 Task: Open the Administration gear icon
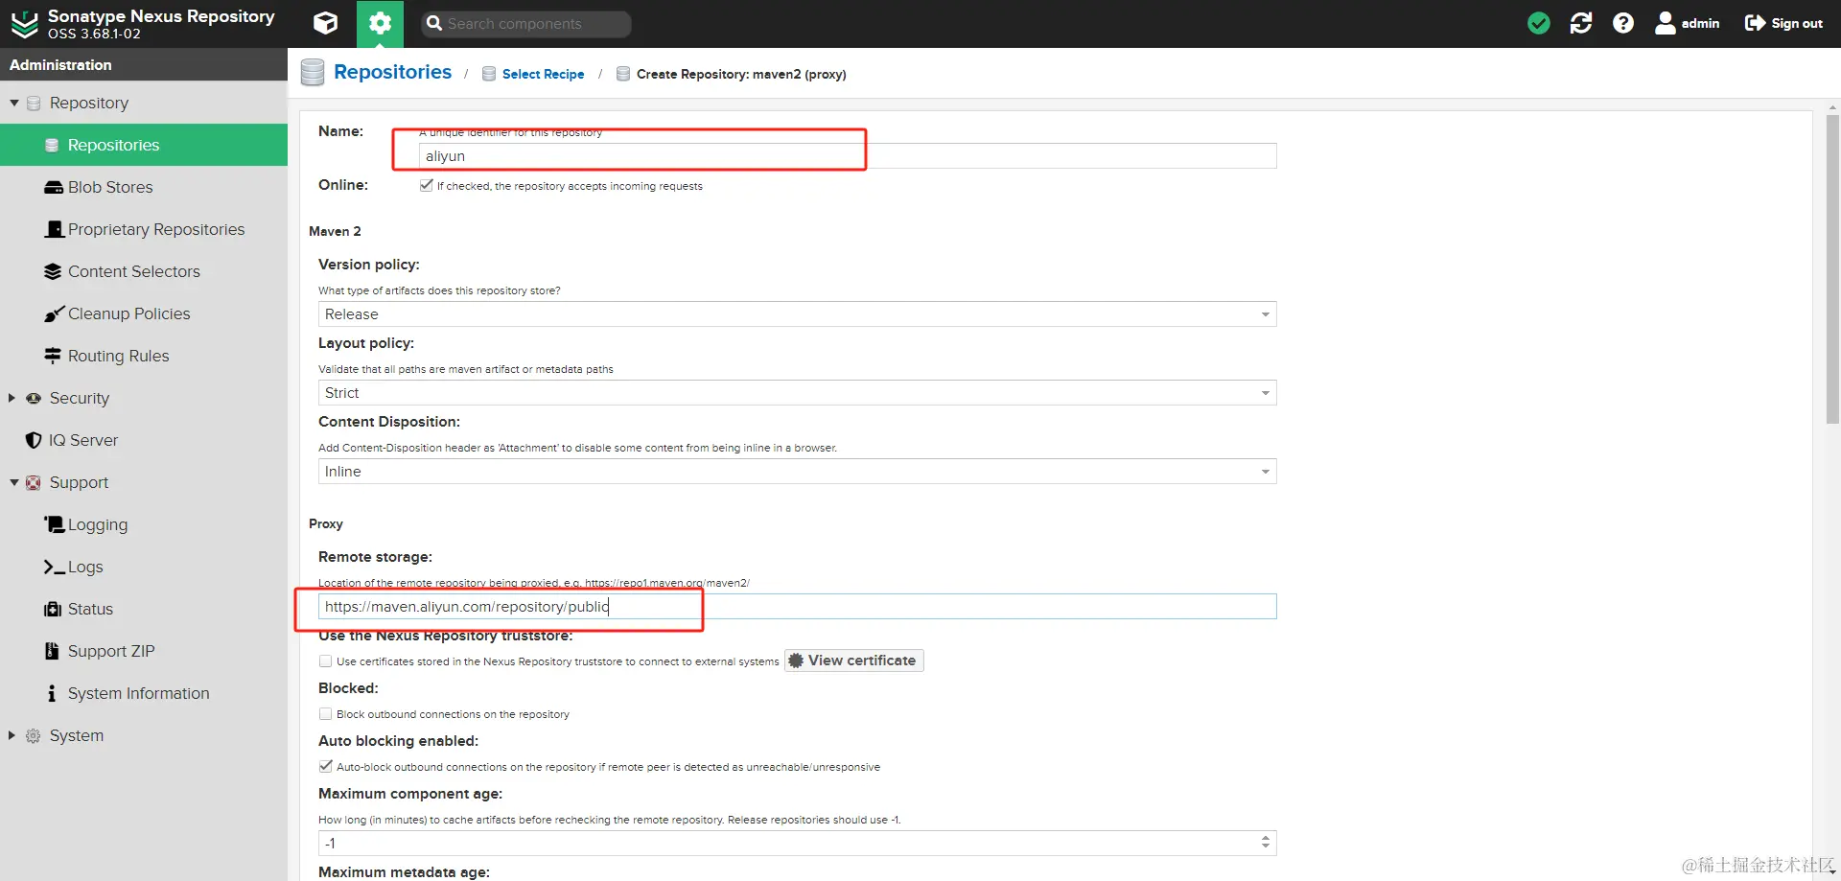point(380,23)
